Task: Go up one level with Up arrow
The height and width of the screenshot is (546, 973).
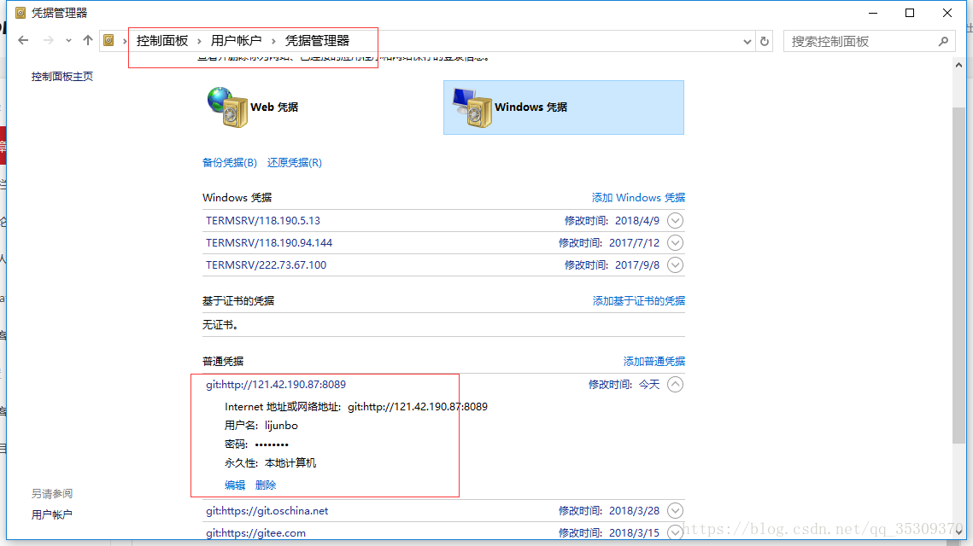Action: [x=87, y=41]
